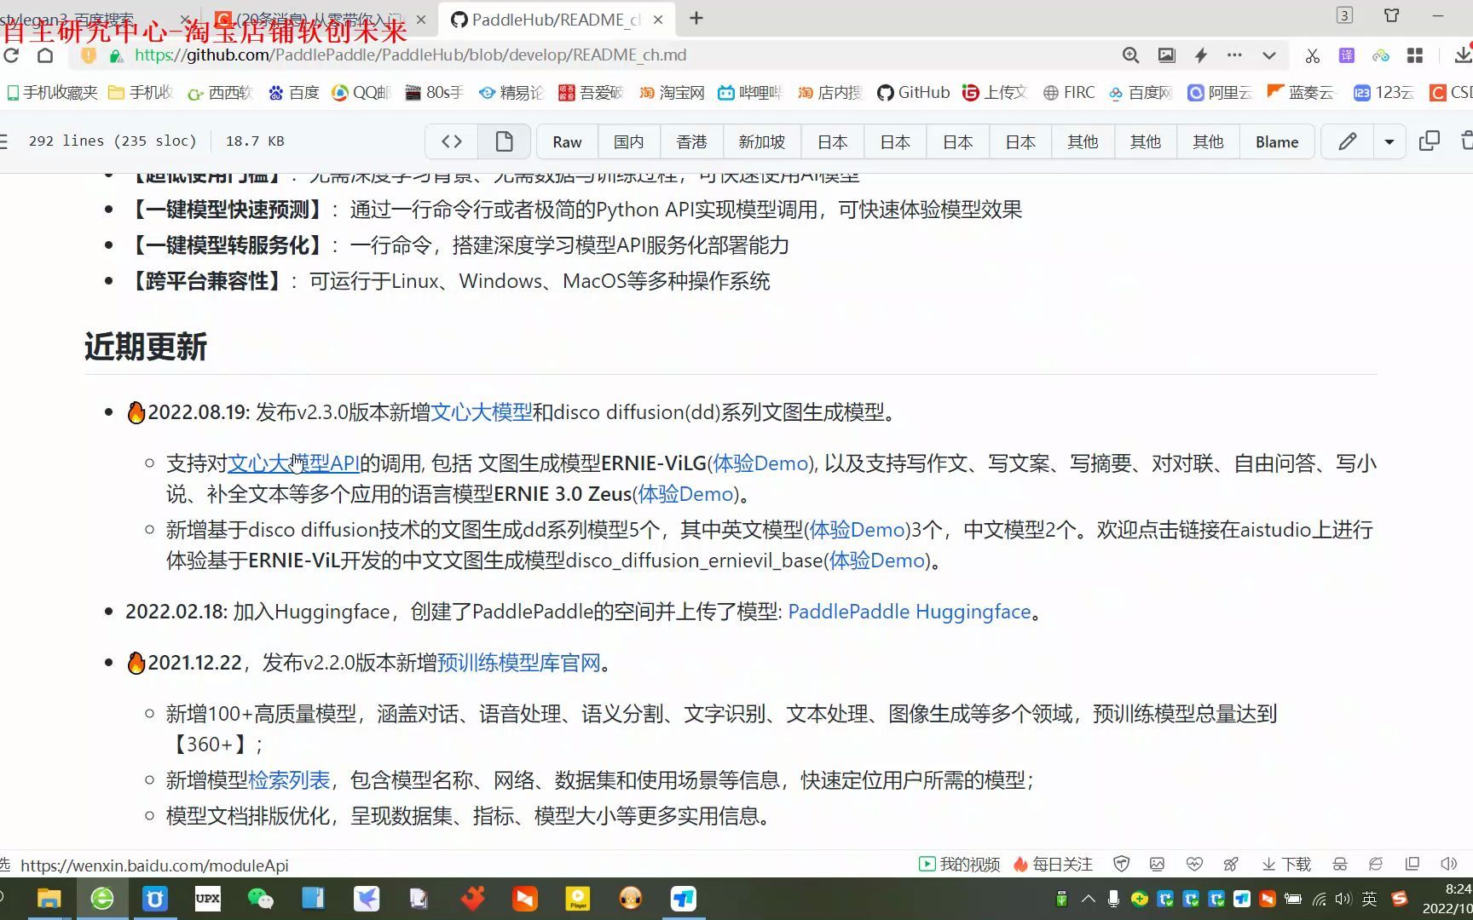Image resolution: width=1473 pixels, height=920 pixels.
Task: Select the 香港 mirror button
Action: click(691, 141)
